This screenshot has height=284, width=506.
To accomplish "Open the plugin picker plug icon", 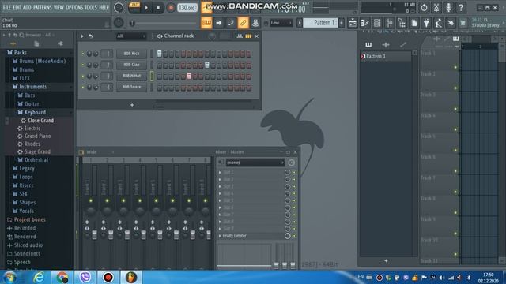I will pyautogui.click(x=426, y=23).
